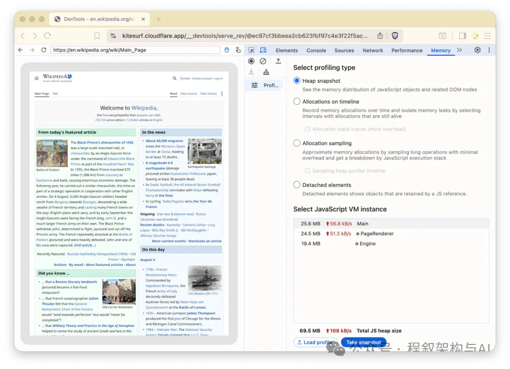Screen dimensions: 510x369
Task: Select the inspect element picker tool
Action: pyautogui.click(x=251, y=50)
